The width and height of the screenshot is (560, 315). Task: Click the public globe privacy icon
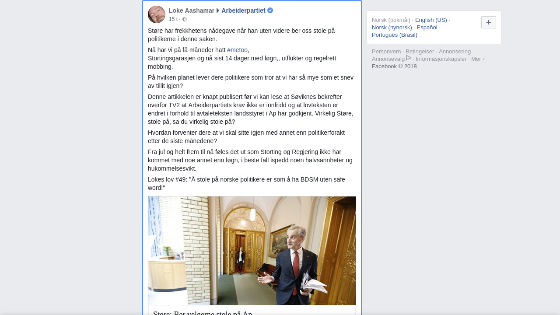tap(185, 19)
